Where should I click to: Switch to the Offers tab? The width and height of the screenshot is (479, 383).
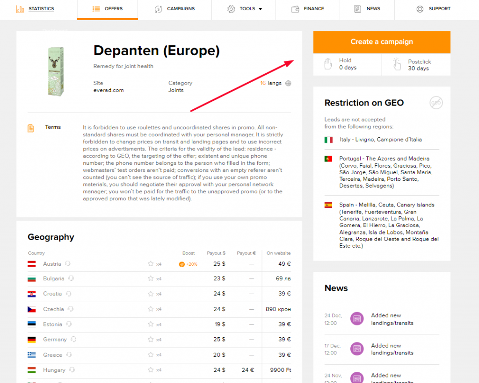(x=107, y=8)
